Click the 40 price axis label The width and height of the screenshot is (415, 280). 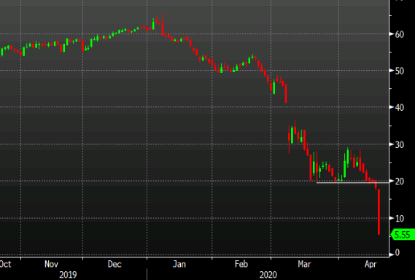[400, 108]
